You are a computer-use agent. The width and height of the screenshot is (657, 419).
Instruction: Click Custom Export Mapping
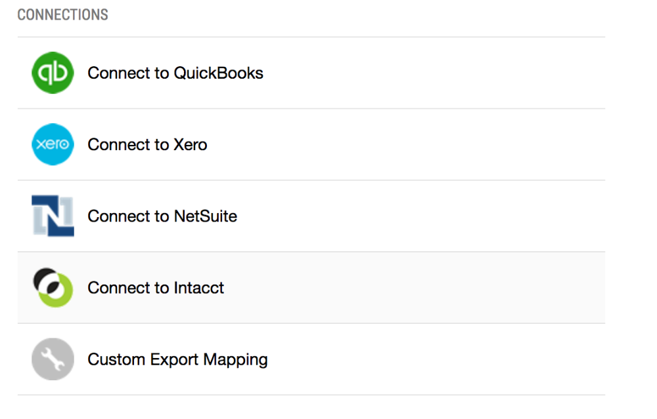tap(177, 359)
